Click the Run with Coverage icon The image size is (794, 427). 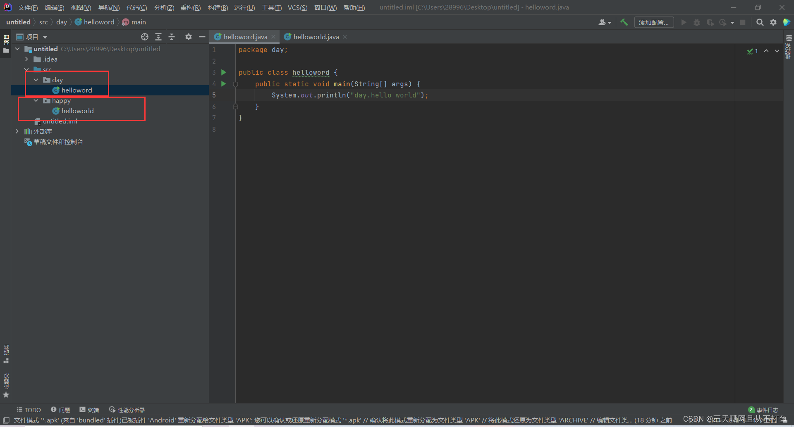(710, 22)
